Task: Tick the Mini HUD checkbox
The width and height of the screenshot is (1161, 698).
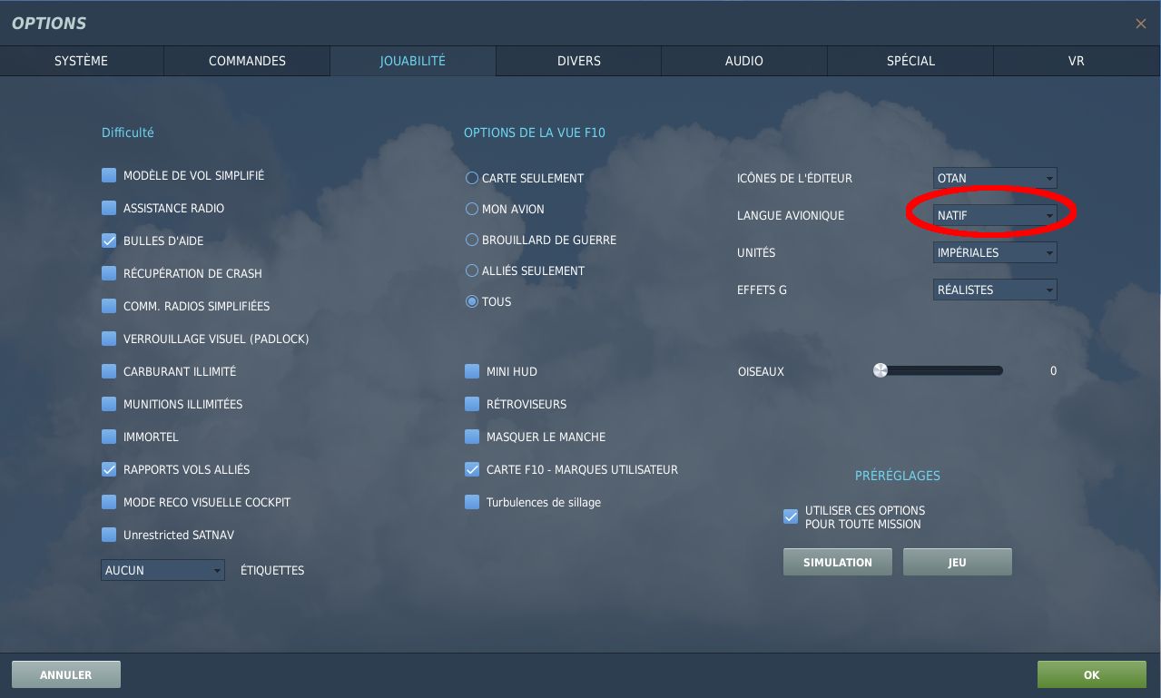Action: (472, 371)
